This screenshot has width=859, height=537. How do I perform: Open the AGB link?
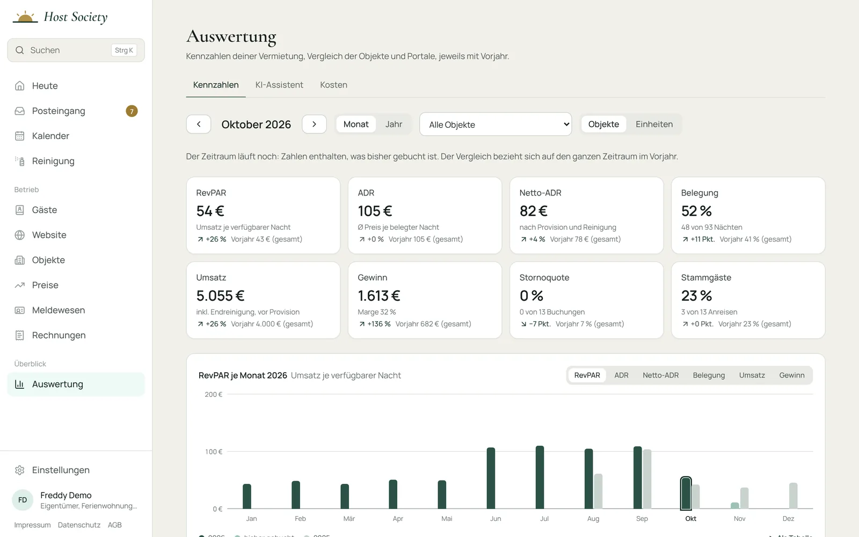point(115,525)
